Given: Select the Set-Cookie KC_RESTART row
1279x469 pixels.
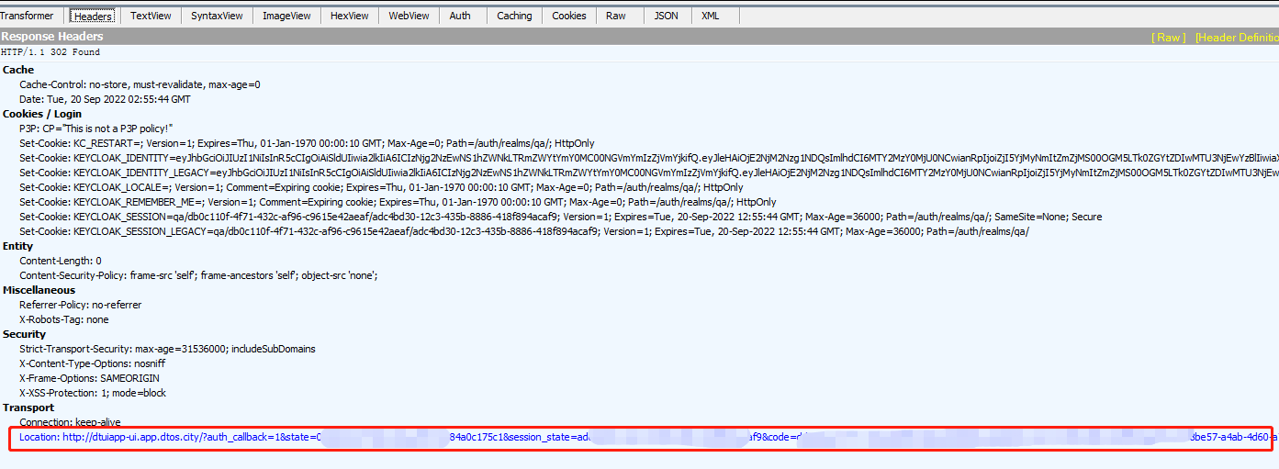Looking at the screenshot, I should (x=307, y=143).
